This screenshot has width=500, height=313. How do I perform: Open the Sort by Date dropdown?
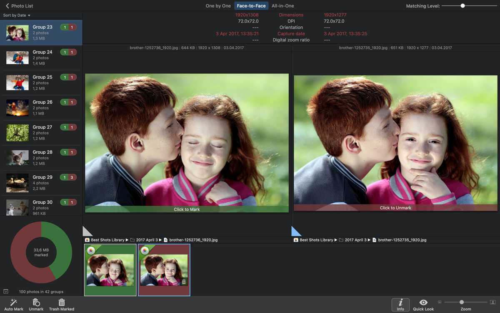coord(15,15)
